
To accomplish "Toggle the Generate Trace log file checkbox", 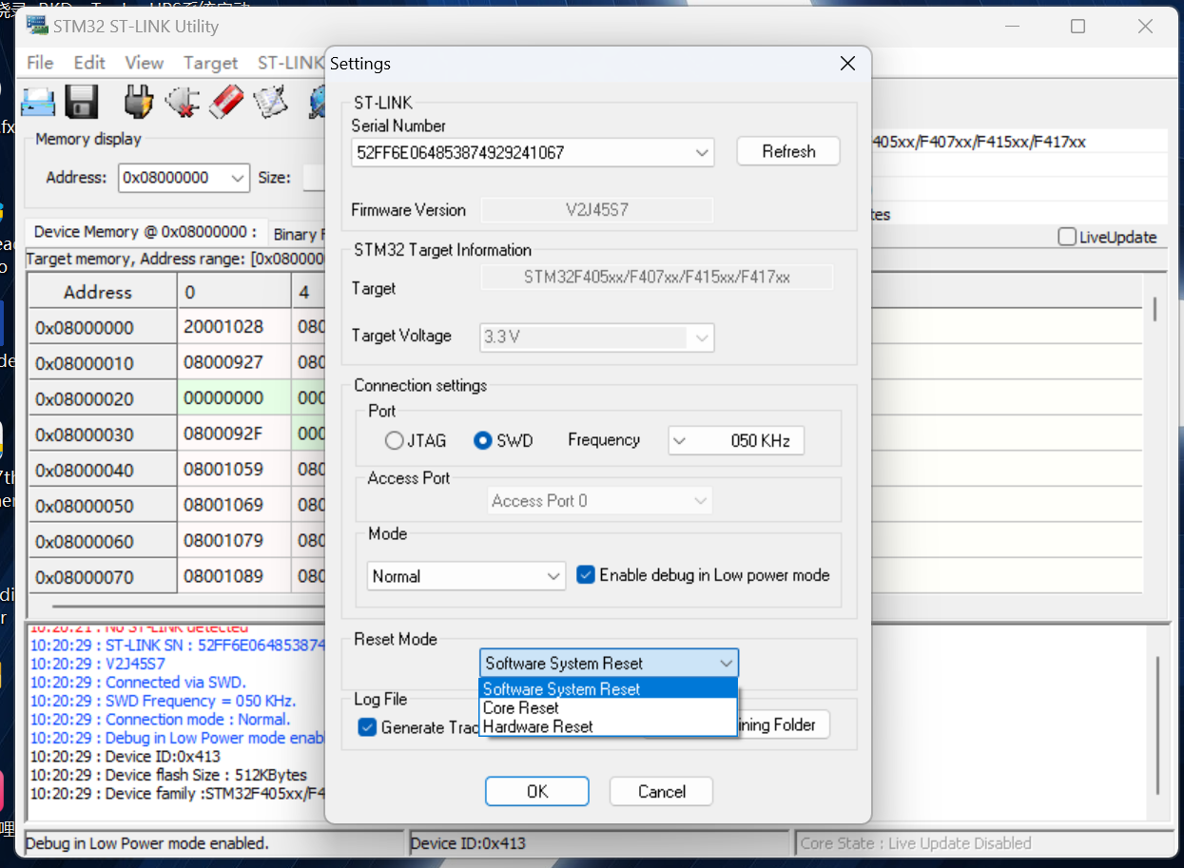I will (367, 727).
